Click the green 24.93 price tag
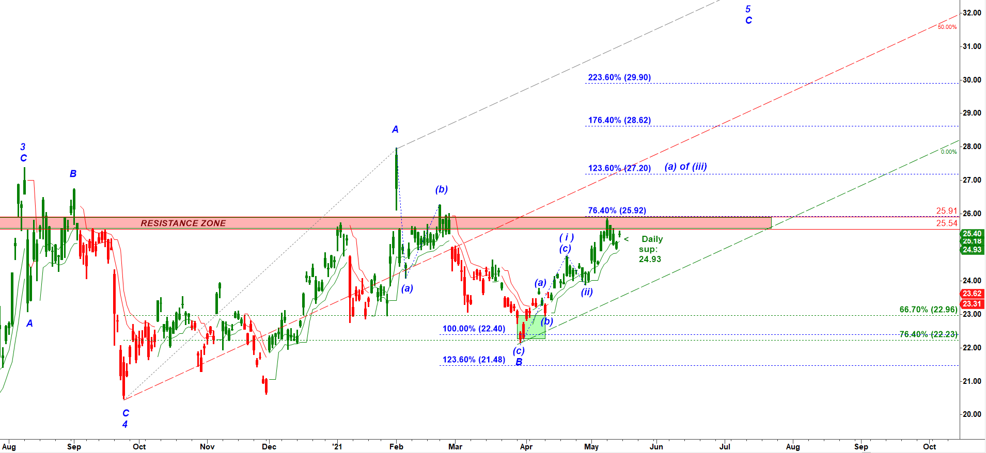The image size is (986, 453). click(x=972, y=250)
